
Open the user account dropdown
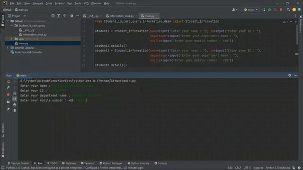[235, 9]
